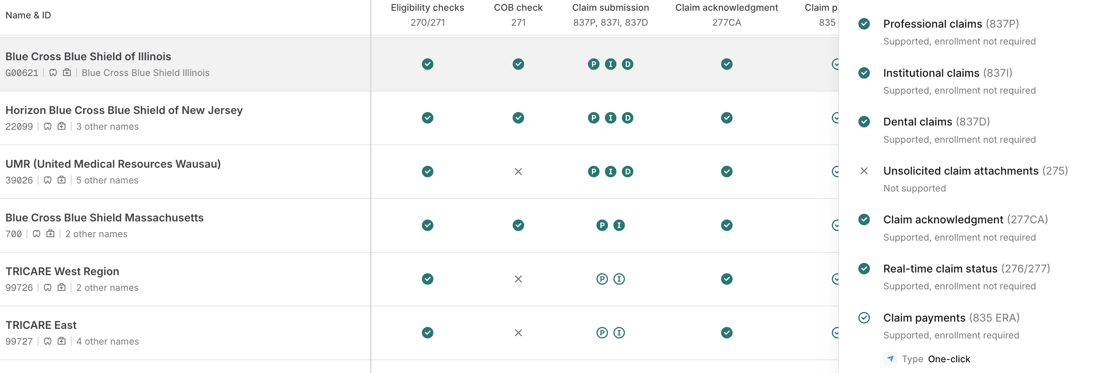Click COB checkmark for Horizon Blue Cross row
1116x373 pixels.
pyautogui.click(x=518, y=118)
